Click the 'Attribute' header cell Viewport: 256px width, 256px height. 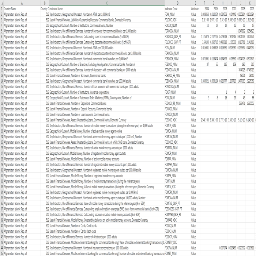click(x=195, y=9)
